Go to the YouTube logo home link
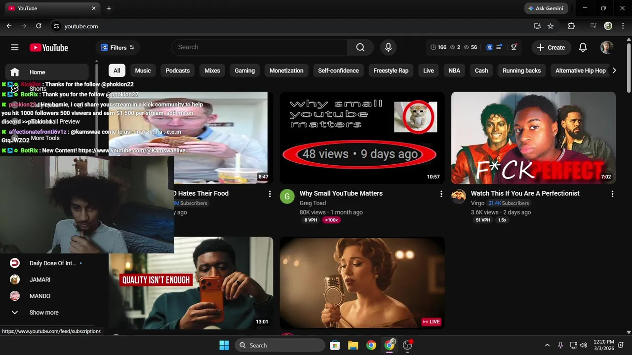Image resolution: width=632 pixels, height=355 pixels. pyautogui.click(x=49, y=47)
